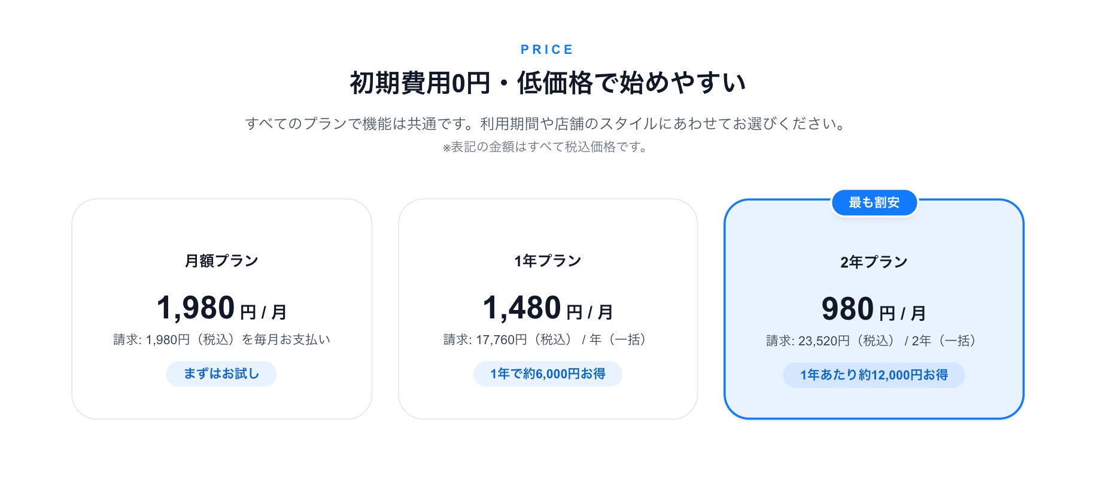
Task: Click the 1,980円/月 price
Action: [x=221, y=309]
